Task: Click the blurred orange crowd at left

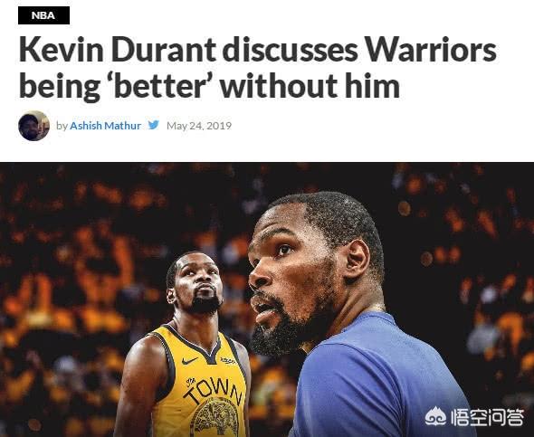Action: click(x=62, y=290)
